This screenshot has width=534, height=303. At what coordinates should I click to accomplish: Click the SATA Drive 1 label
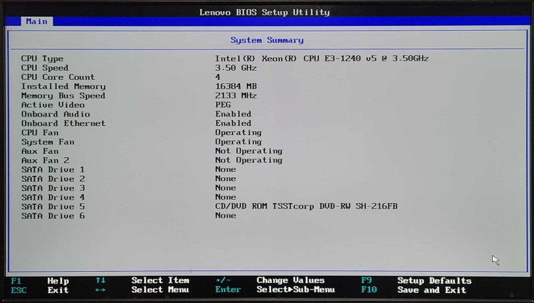click(53, 170)
